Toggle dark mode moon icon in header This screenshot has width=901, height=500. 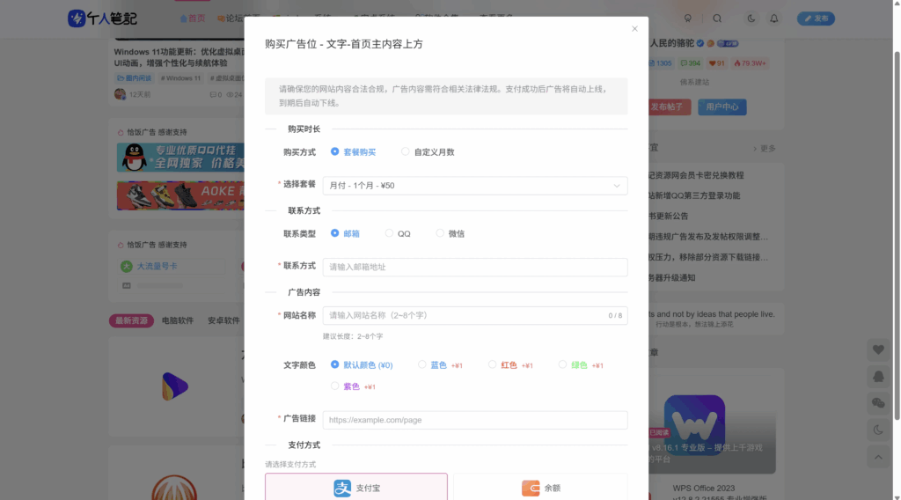click(751, 18)
